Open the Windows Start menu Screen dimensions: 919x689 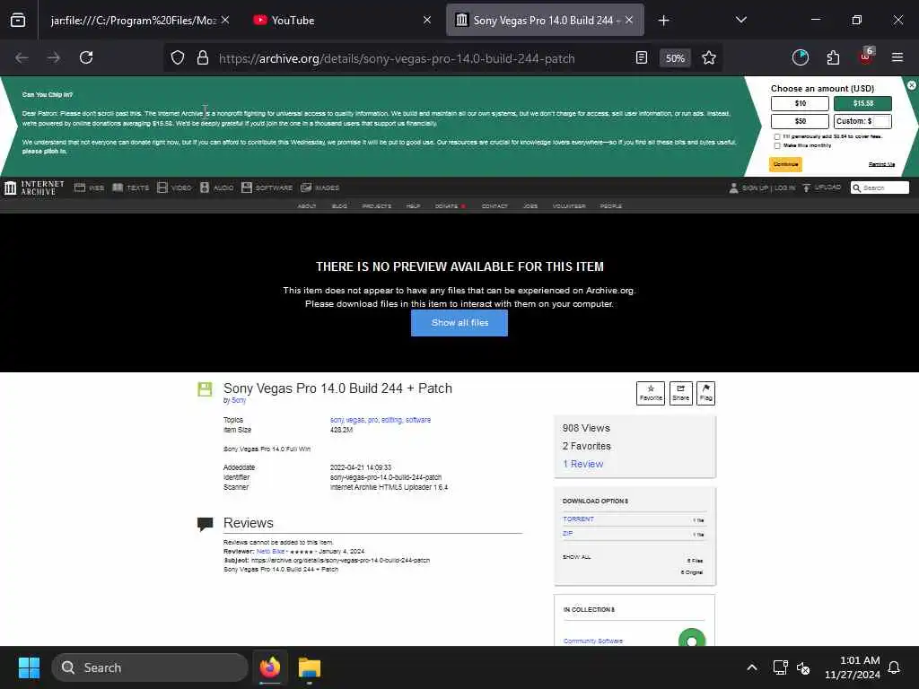tap(29, 667)
